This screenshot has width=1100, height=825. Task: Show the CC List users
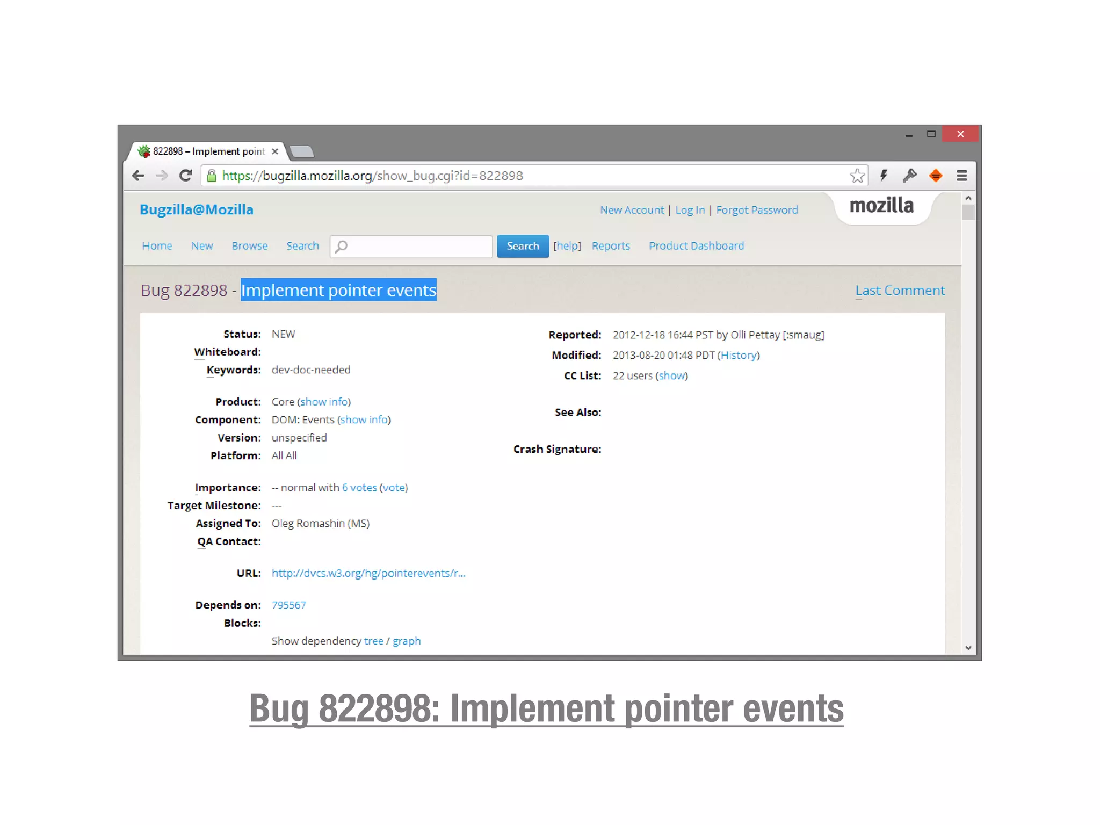(671, 375)
